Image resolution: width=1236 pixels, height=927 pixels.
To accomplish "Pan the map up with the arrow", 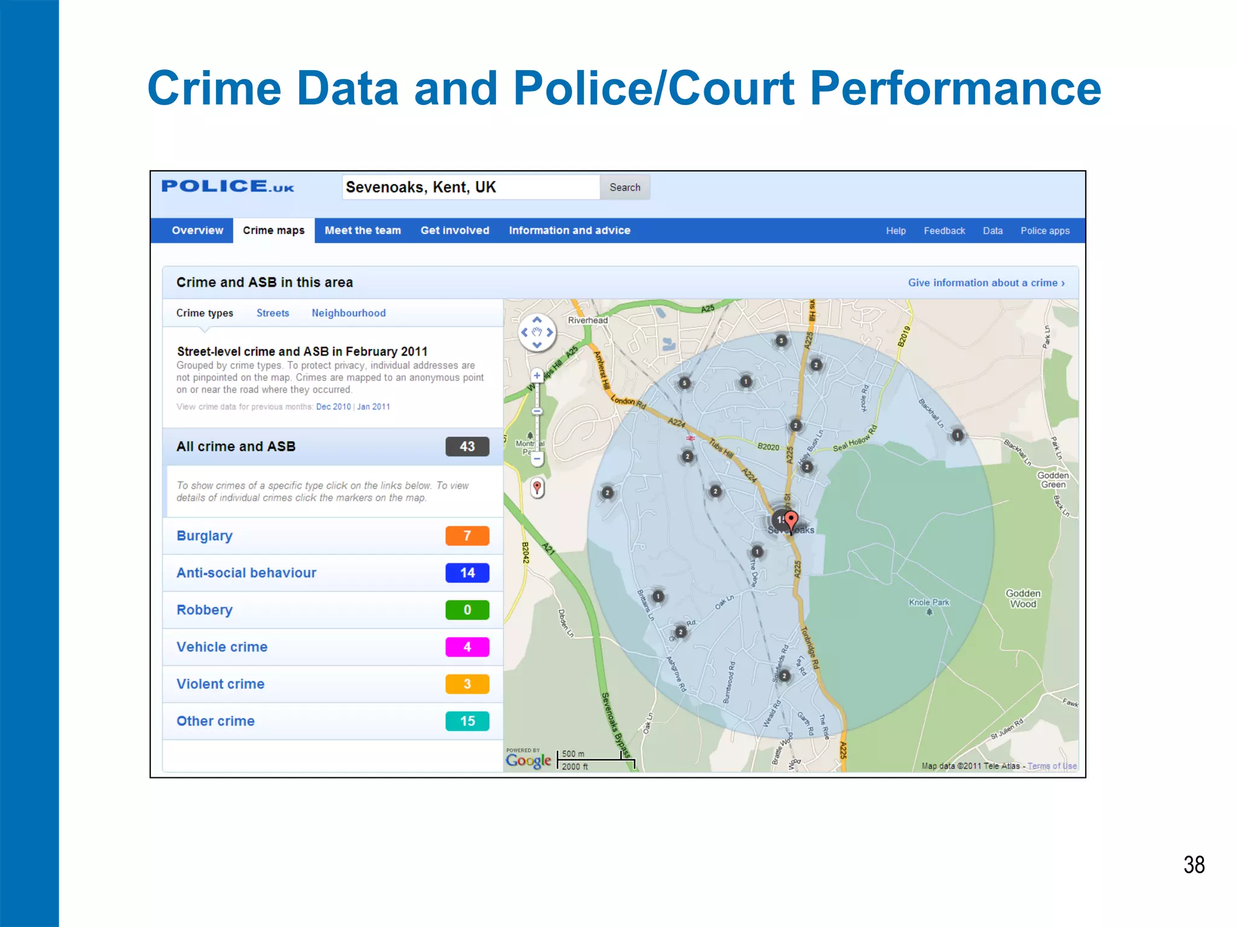I will (x=537, y=320).
